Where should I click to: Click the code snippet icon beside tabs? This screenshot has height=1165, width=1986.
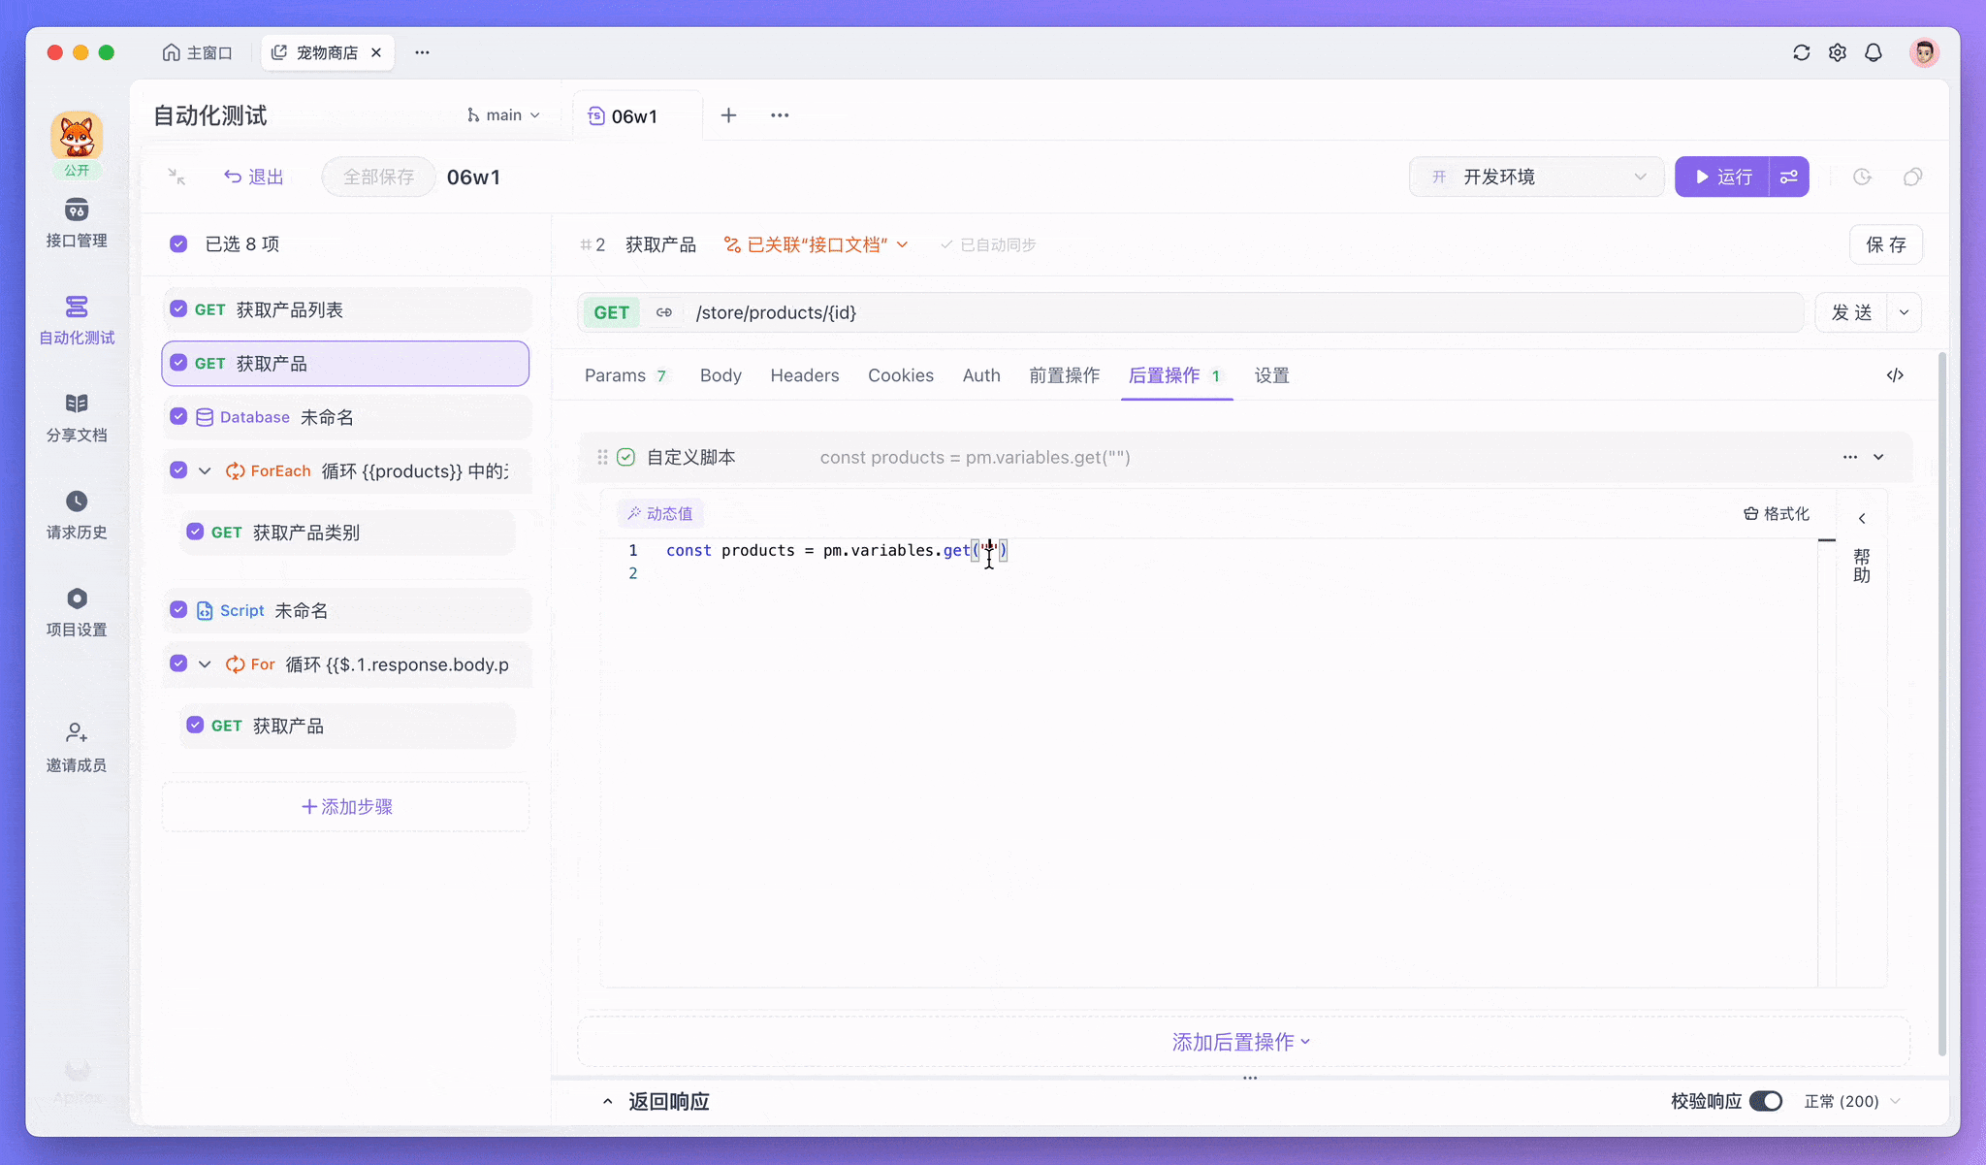(1895, 375)
